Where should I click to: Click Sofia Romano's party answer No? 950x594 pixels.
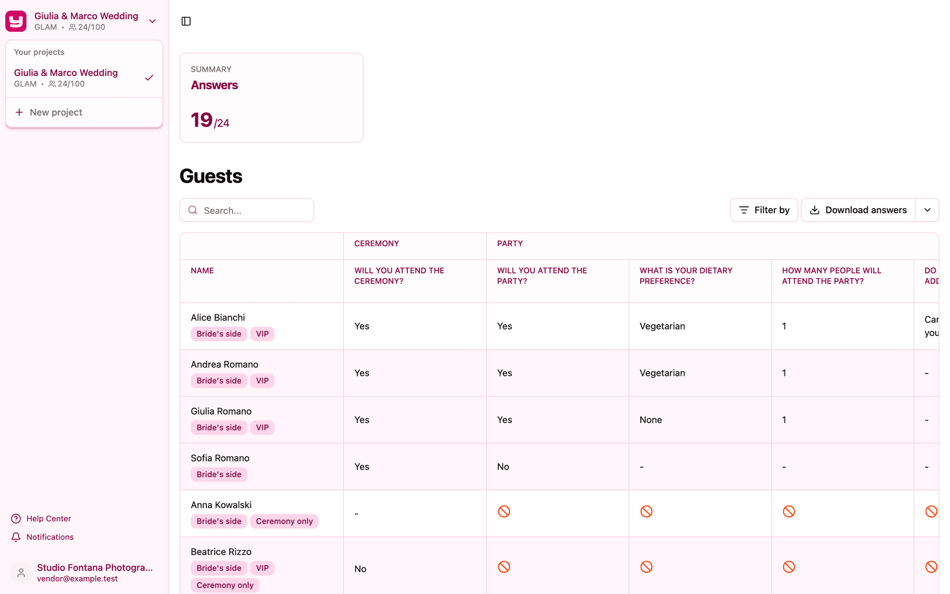click(503, 467)
